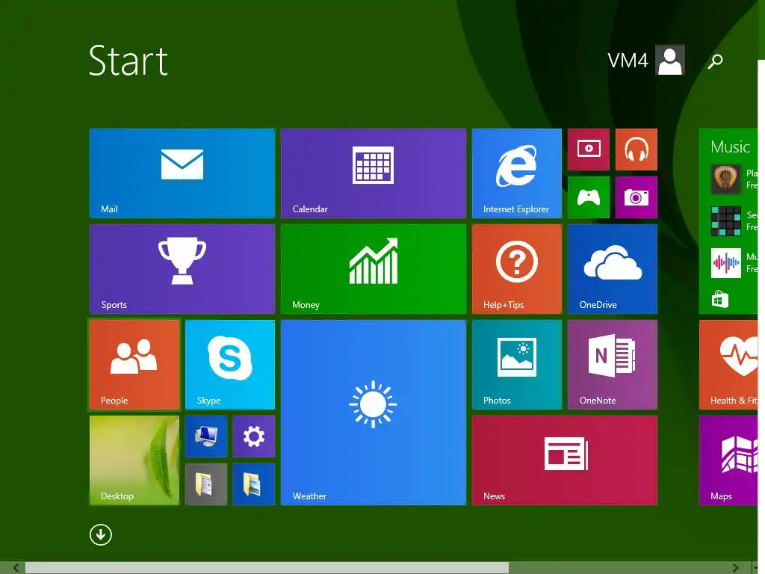The width and height of the screenshot is (765, 574).
Task: Click the horizontal scrollbar right arrow
Action: 735,568
